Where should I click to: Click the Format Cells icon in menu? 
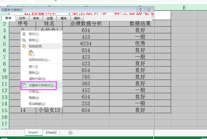(x=24, y=86)
